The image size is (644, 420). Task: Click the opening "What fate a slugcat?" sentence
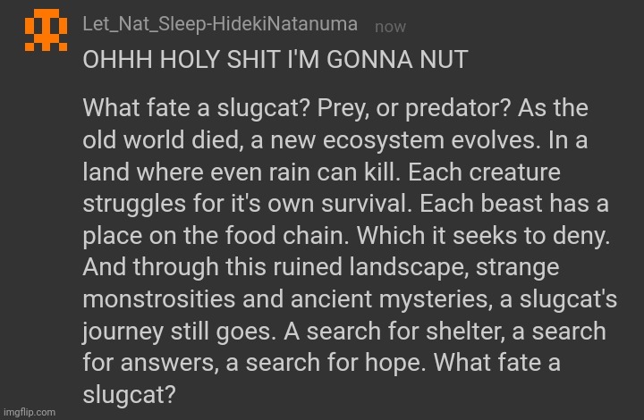tap(196, 108)
